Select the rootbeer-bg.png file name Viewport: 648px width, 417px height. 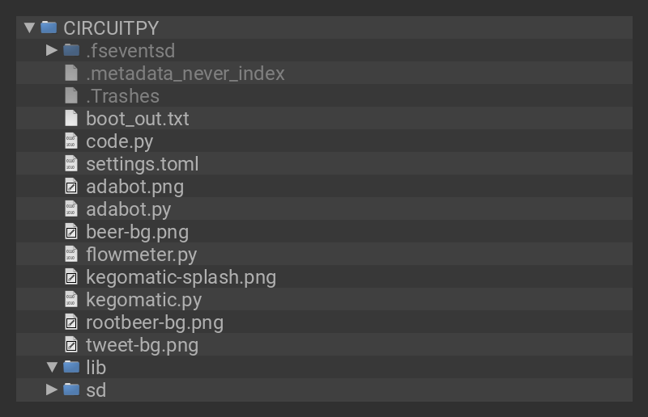[x=154, y=322]
